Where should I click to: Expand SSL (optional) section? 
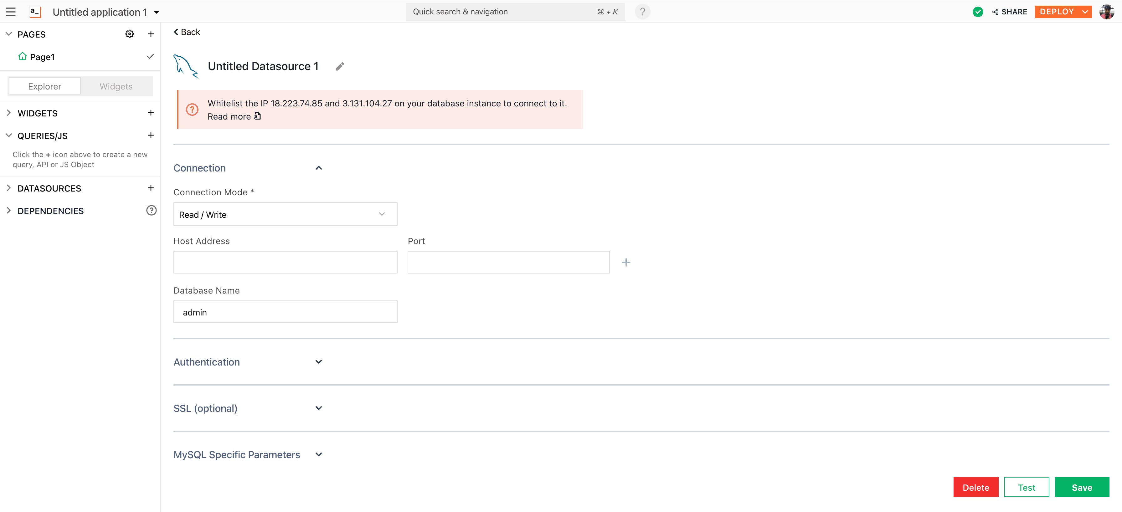[x=318, y=408]
